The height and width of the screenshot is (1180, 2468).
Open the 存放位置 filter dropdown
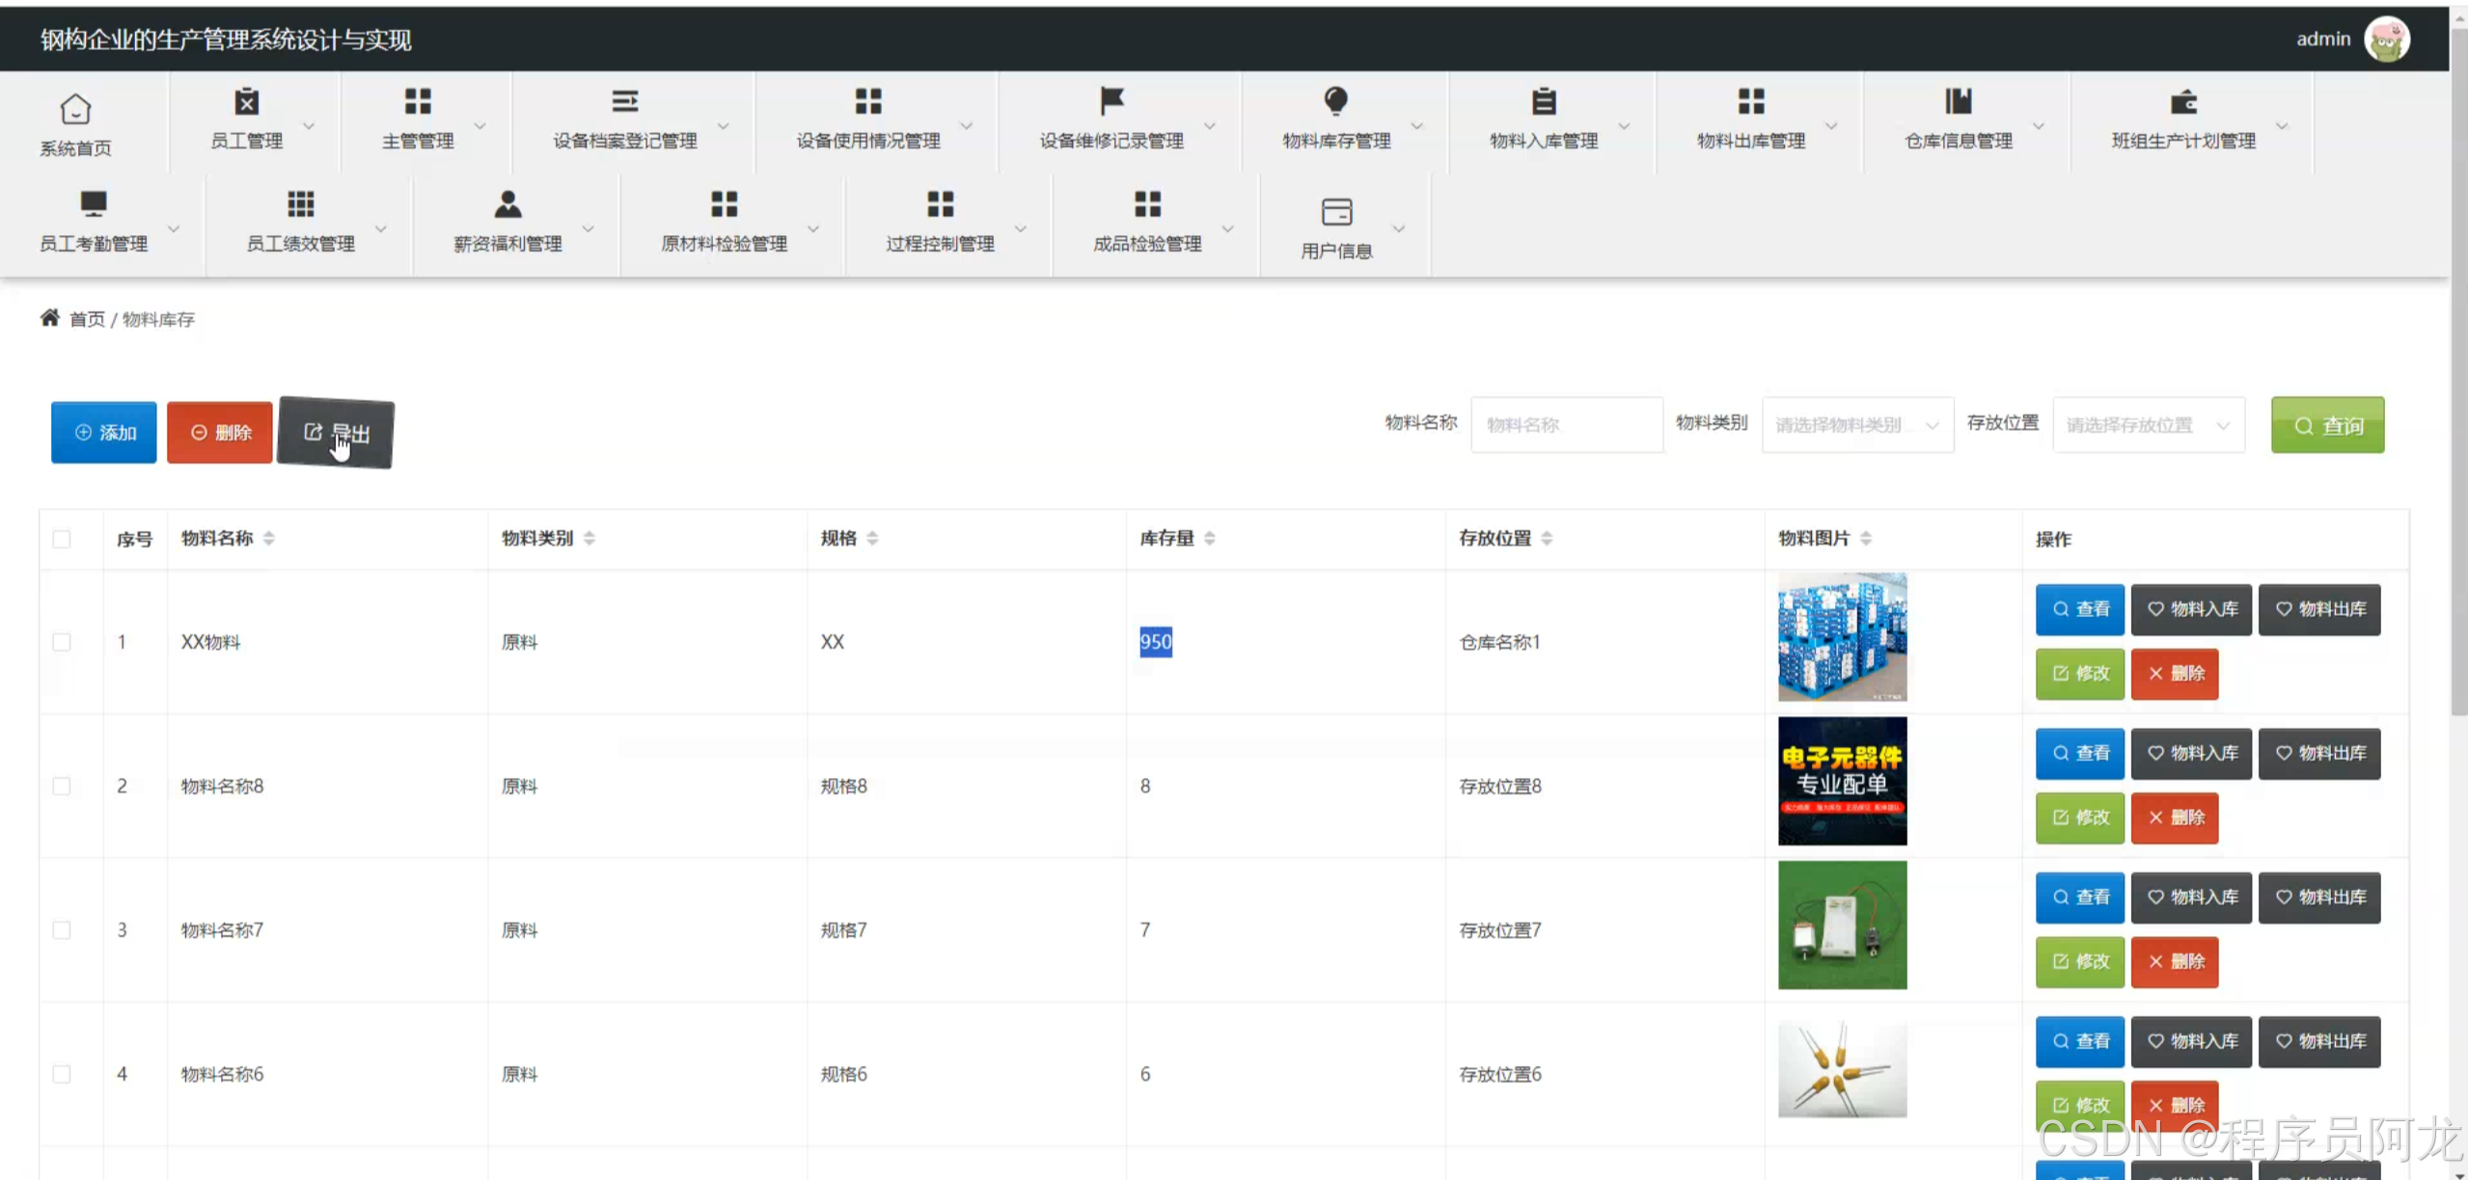(2148, 425)
